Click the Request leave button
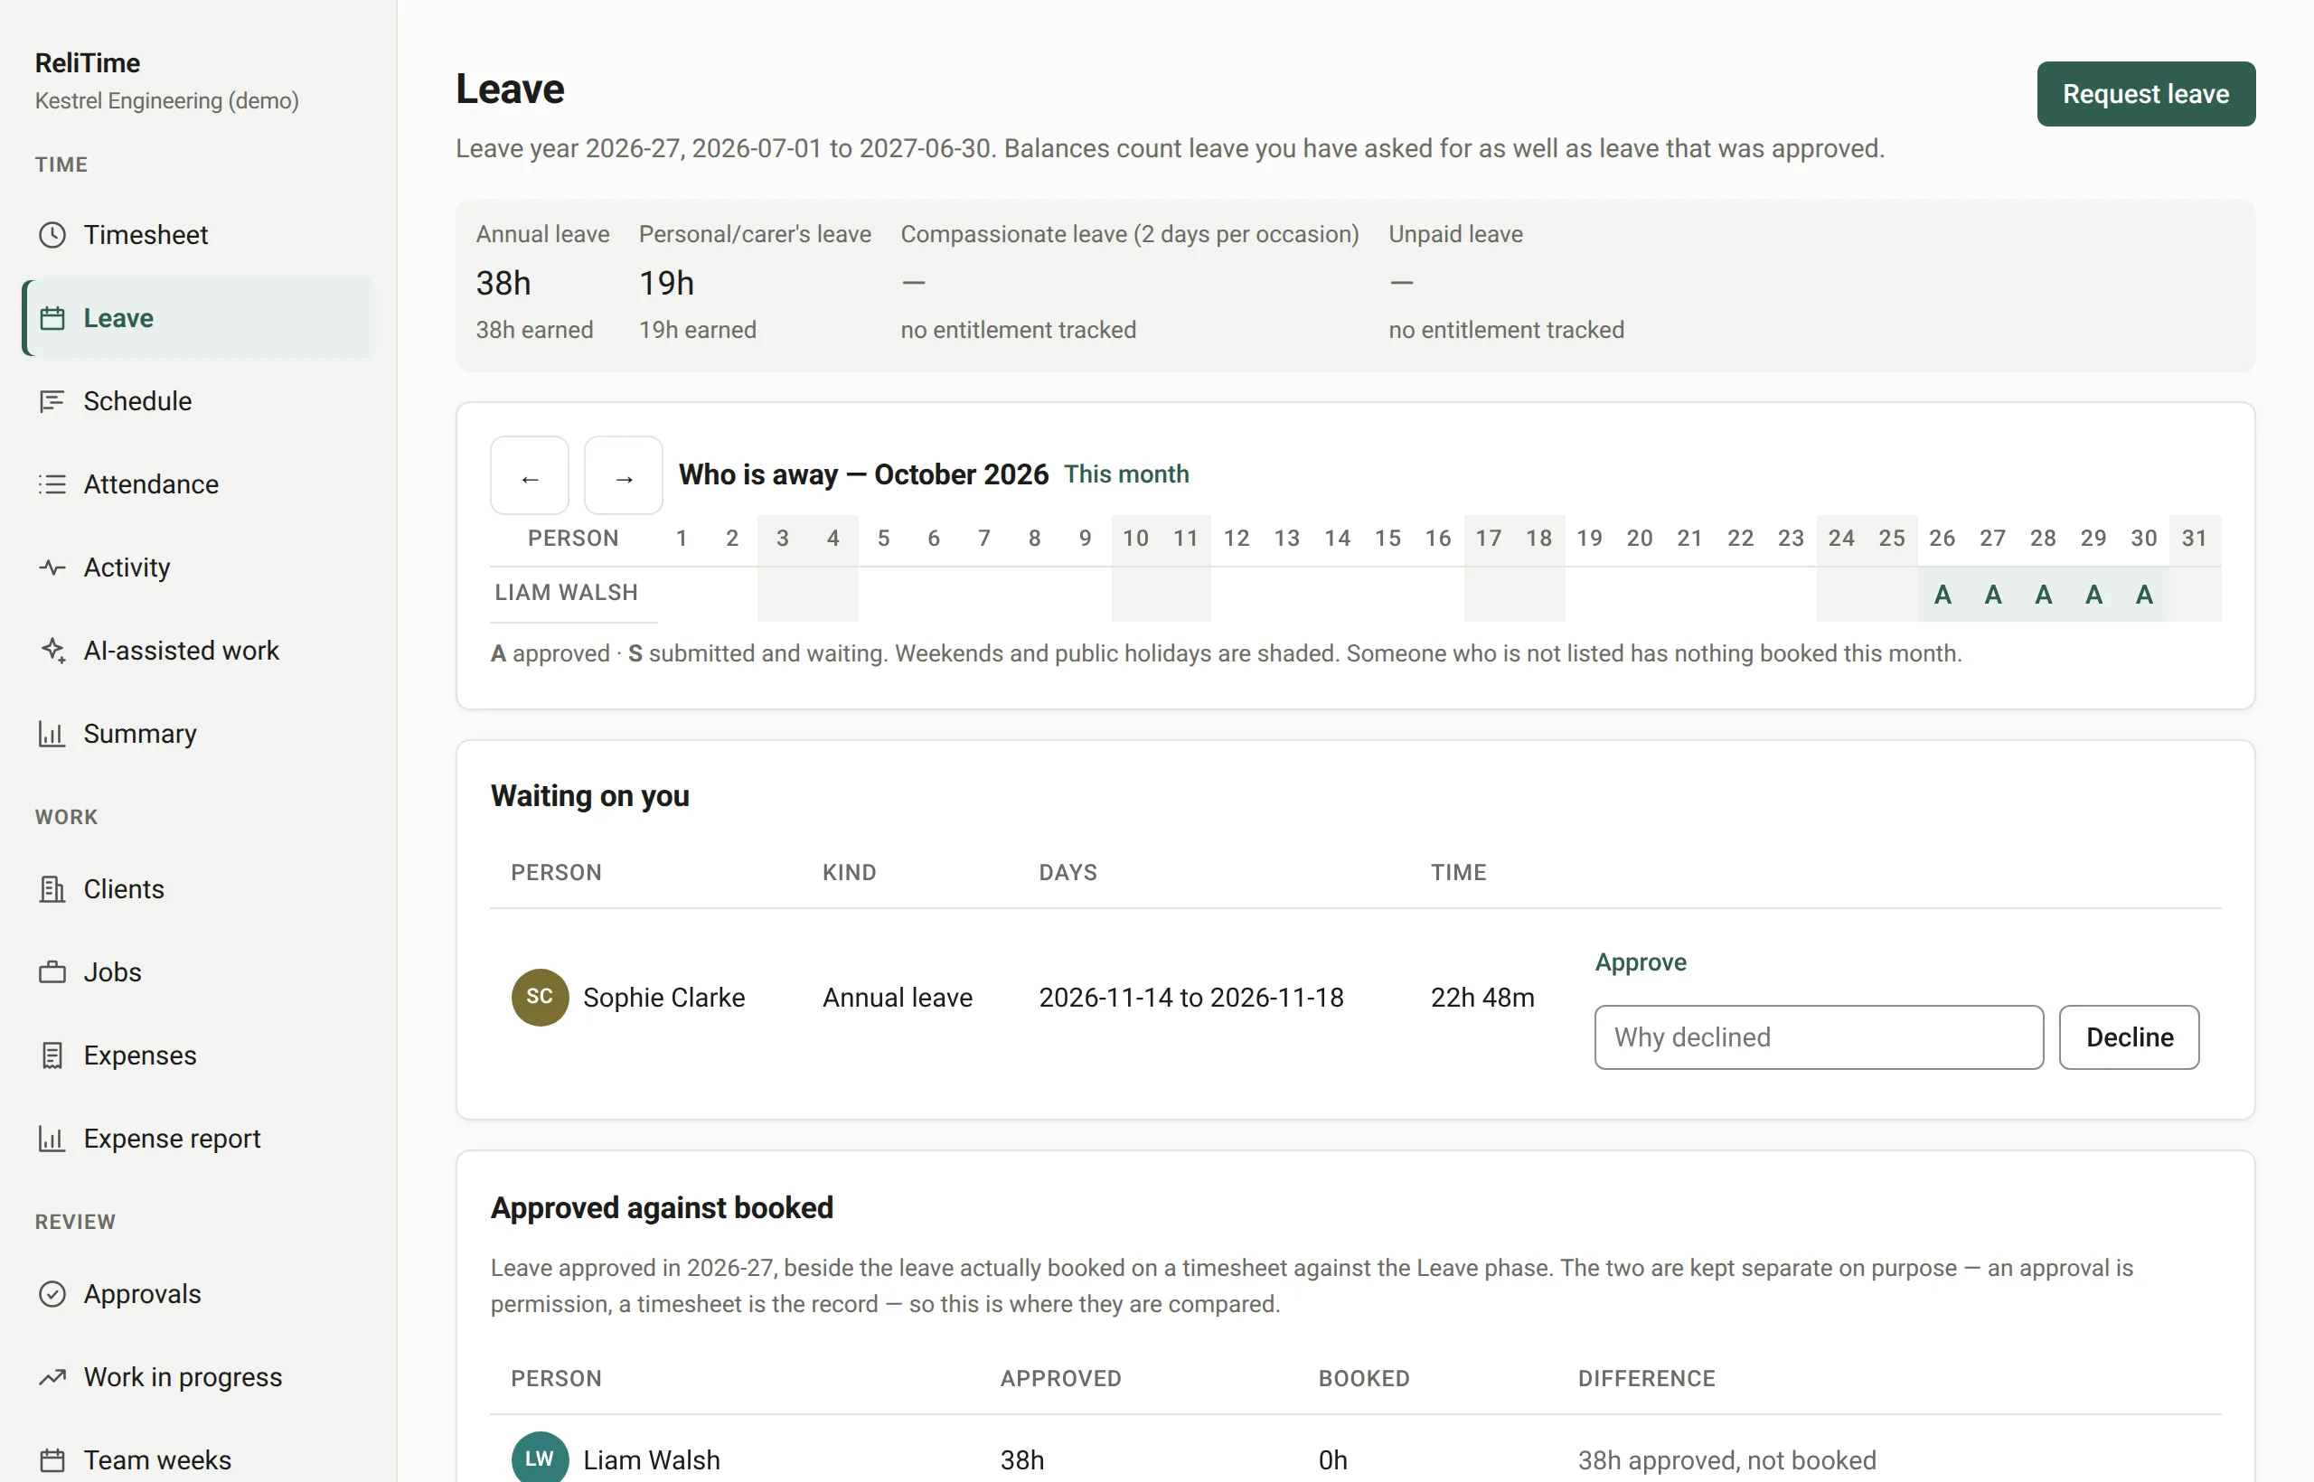 [x=2146, y=94]
